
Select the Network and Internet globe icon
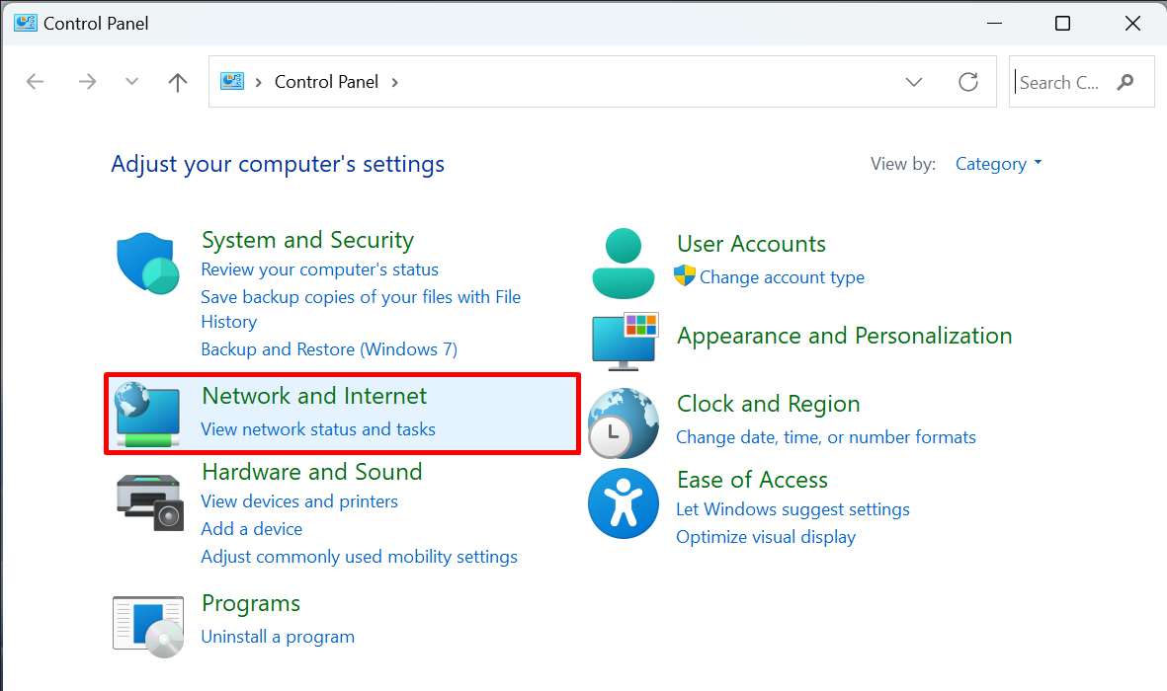coord(147,414)
